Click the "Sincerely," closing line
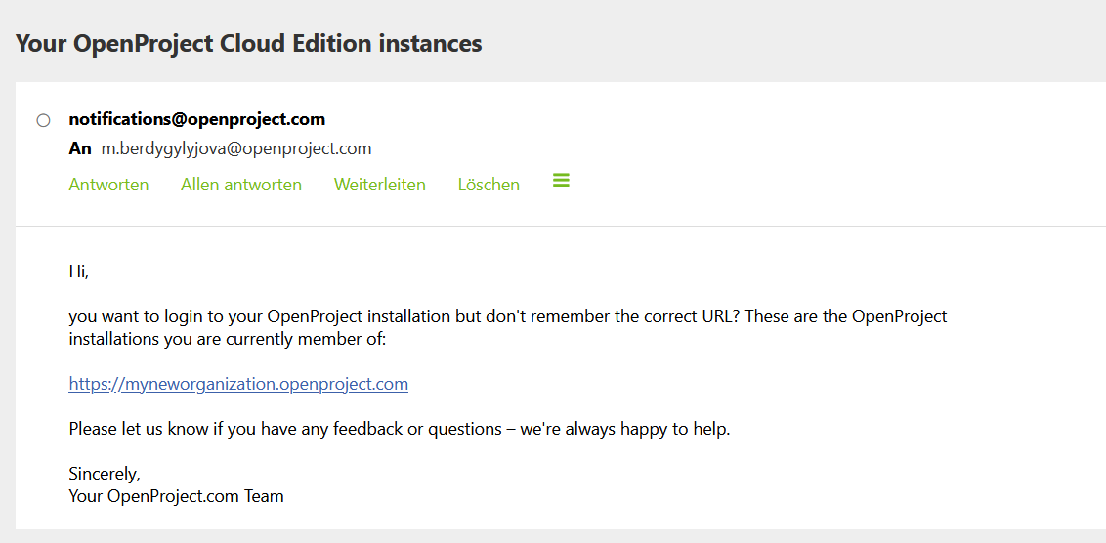The image size is (1106, 543). 105,474
